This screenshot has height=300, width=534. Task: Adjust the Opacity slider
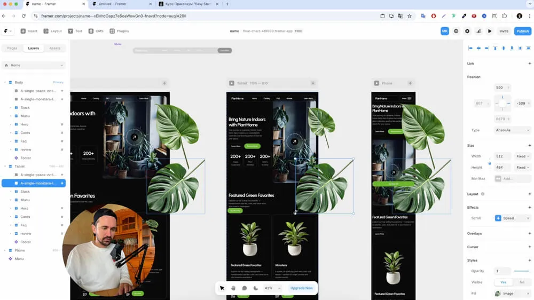(x=521, y=271)
